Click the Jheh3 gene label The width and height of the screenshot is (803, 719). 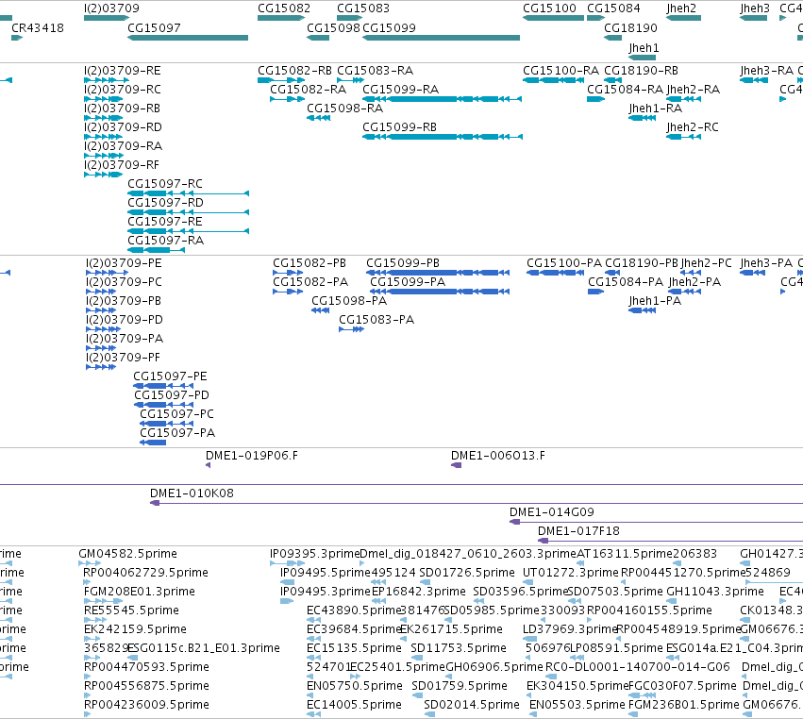tap(755, 8)
